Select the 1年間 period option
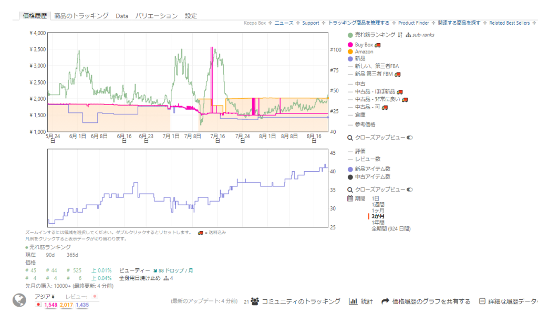 378,223
